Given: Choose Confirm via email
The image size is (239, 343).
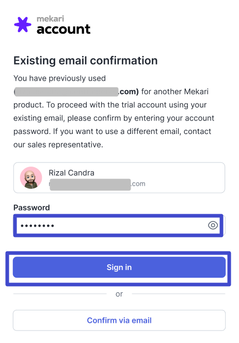Looking at the screenshot, I should click(x=119, y=320).
